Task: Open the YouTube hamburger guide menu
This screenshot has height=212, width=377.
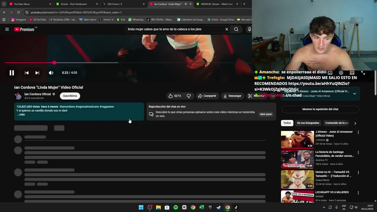Action: click(7, 29)
